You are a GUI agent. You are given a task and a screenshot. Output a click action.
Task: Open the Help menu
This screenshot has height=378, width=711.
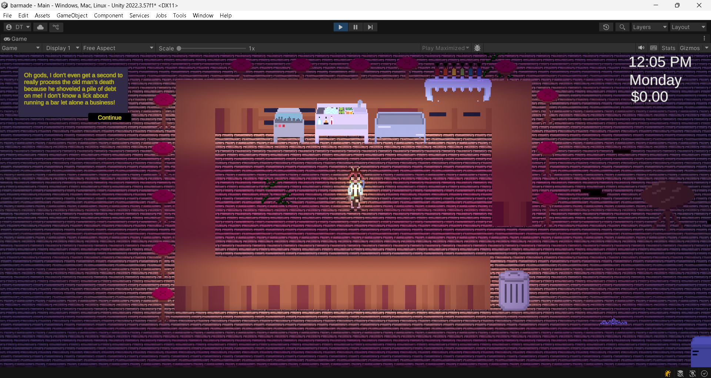tap(226, 16)
